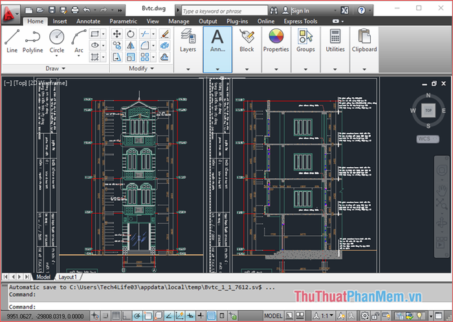Open the WCS coordinate system dropdown
The height and width of the screenshot is (322, 453).
tap(428, 139)
